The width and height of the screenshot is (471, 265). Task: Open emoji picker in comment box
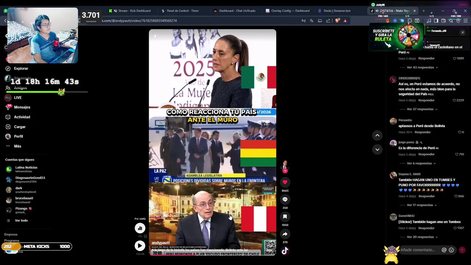[x=451, y=250]
